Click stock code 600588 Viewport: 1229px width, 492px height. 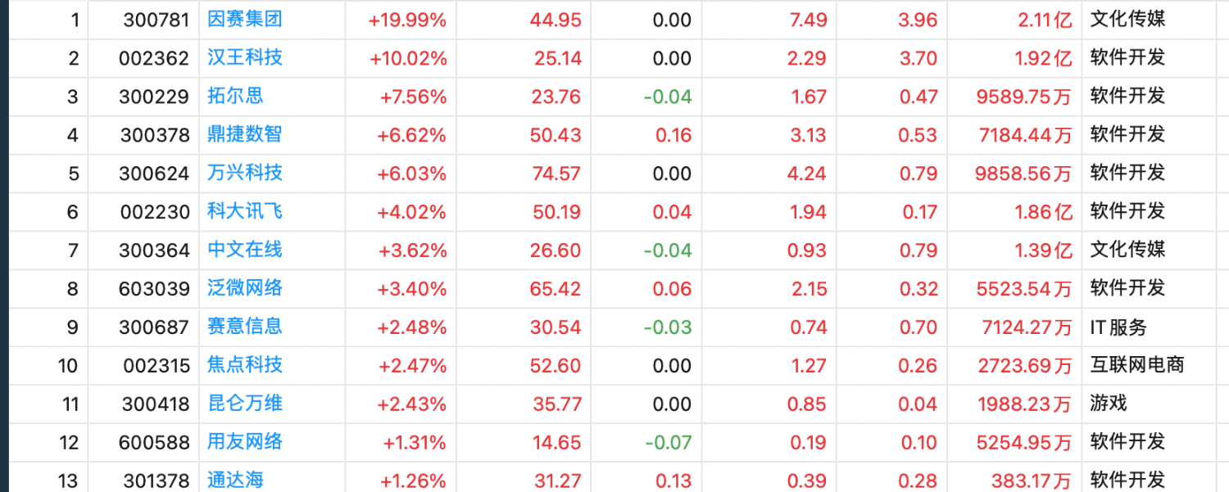pos(156,442)
